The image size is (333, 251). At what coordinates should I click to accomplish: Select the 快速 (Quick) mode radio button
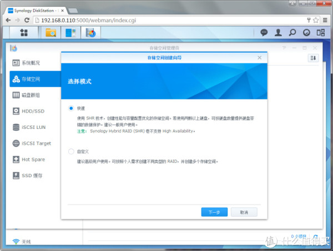(70, 108)
